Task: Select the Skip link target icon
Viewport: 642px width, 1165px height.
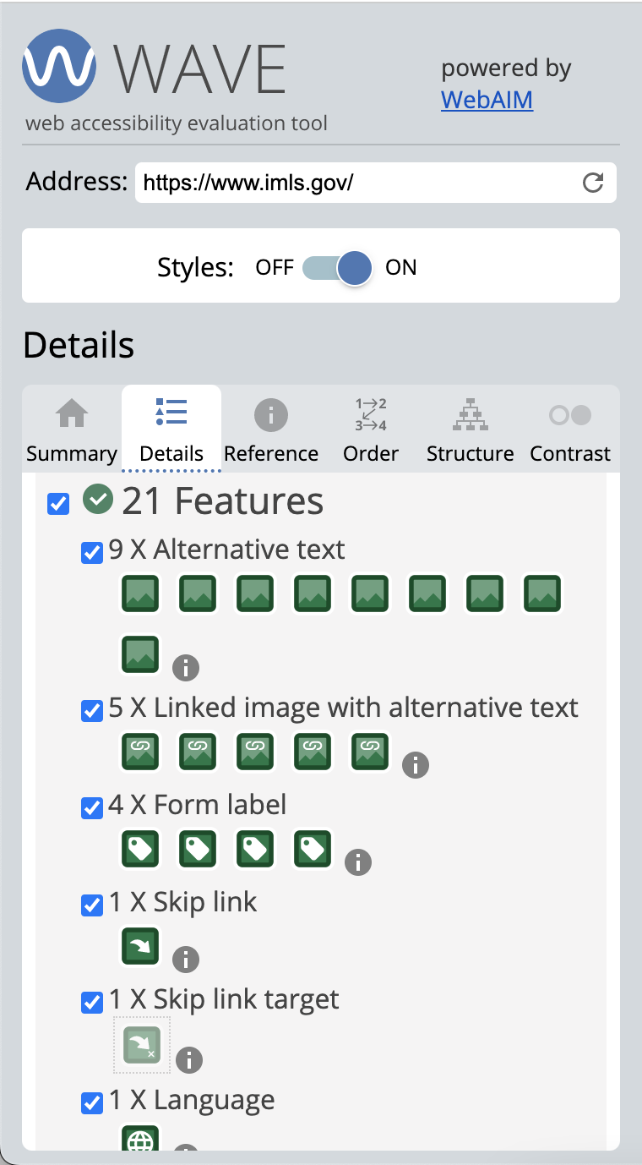Action: point(141,1045)
